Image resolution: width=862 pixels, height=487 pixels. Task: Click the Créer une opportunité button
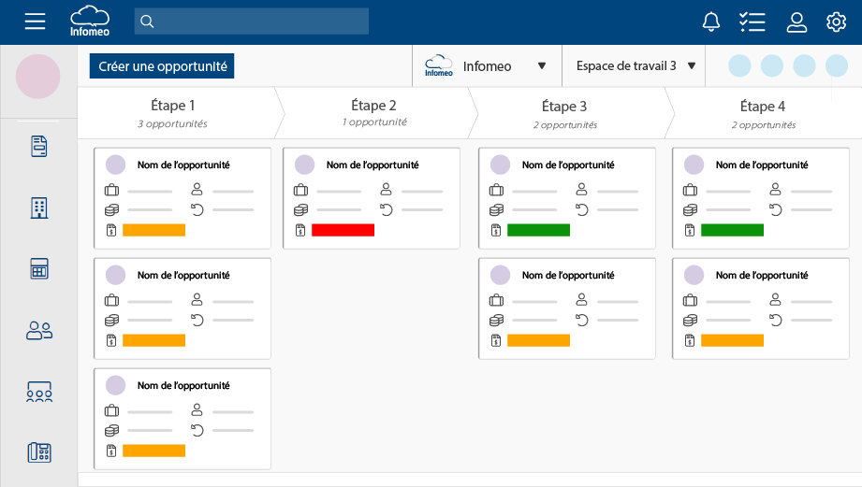tap(163, 66)
